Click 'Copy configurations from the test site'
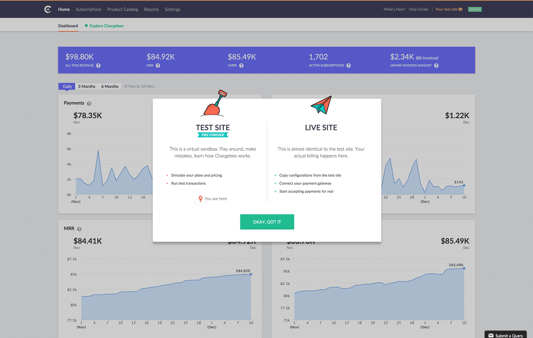This screenshot has height=338, width=533. 310,175
